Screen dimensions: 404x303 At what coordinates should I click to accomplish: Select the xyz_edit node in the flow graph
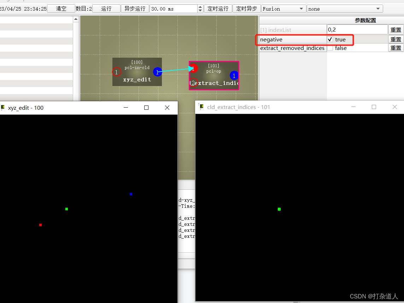point(137,72)
